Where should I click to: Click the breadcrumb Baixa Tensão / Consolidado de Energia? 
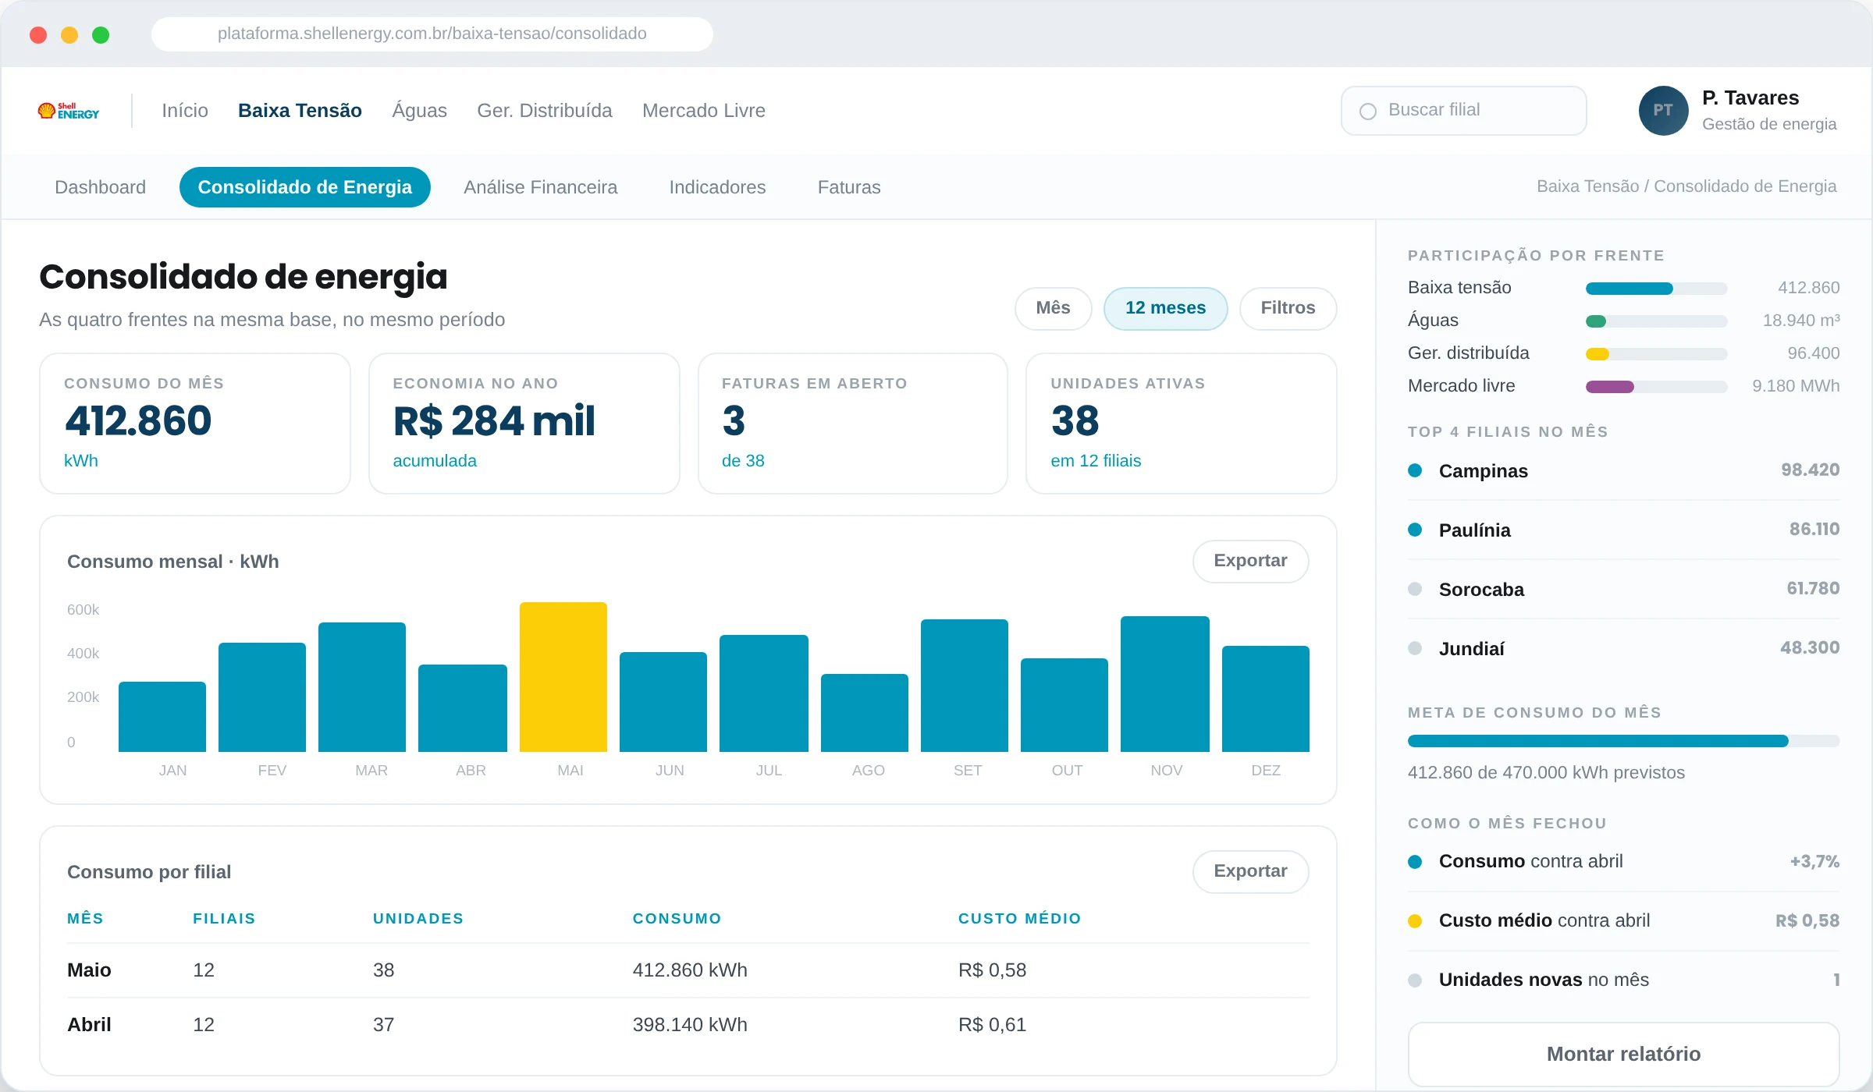pyautogui.click(x=1686, y=187)
